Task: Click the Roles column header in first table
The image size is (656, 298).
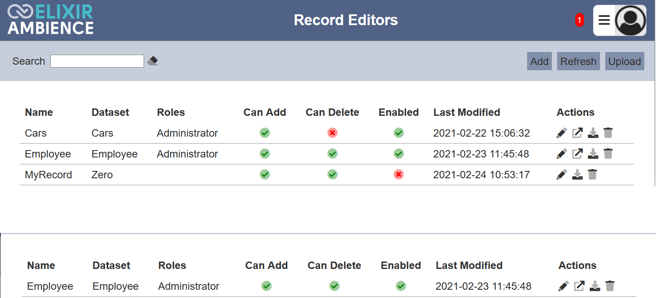Action: tap(171, 112)
